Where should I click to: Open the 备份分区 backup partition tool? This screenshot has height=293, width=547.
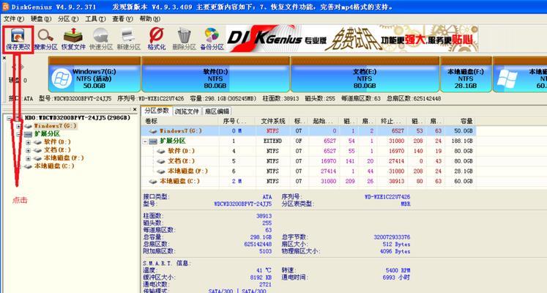[x=212, y=40]
